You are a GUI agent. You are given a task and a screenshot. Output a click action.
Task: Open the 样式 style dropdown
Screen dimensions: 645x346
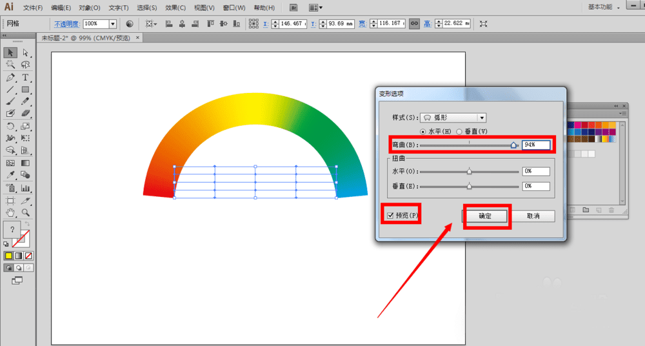pyautogui.click(x=481, y=118)
